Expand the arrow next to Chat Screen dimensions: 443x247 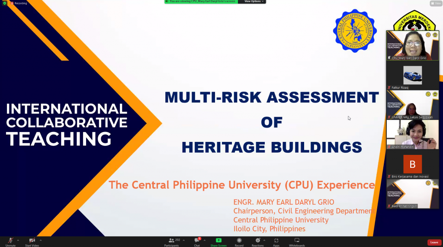coord(205,241)
